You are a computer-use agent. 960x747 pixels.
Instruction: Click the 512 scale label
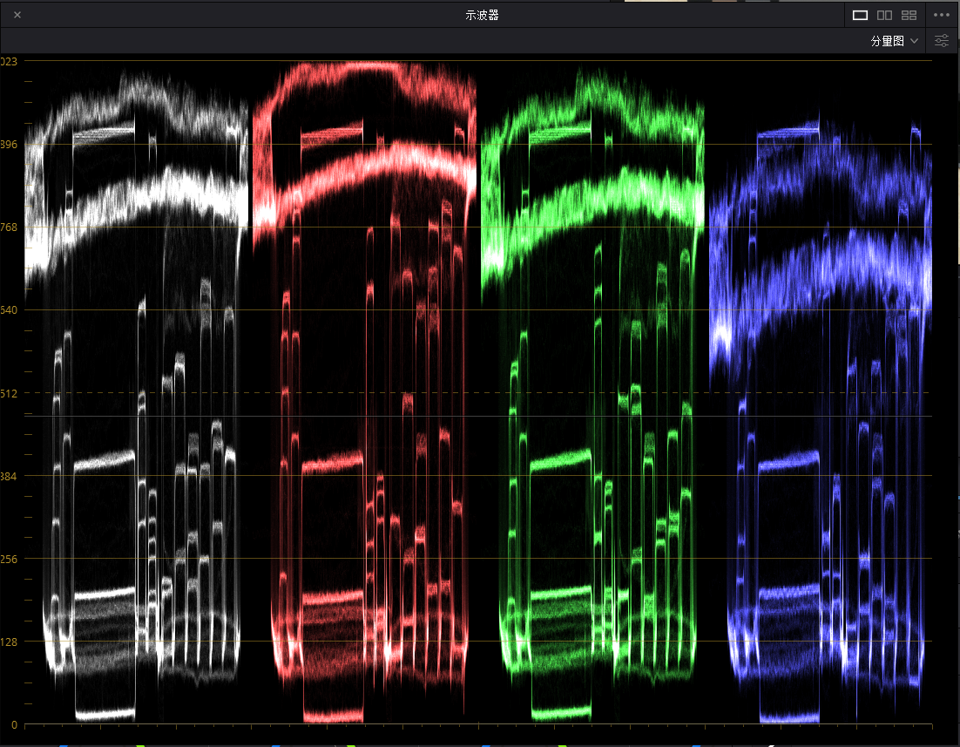tap(9, 393)
